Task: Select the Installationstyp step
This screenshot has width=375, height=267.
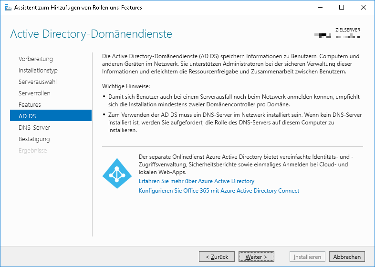Action: [38, 71]
